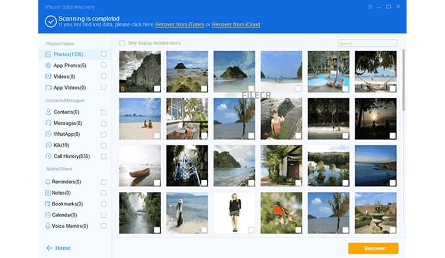The image size is (445, 258).
Task: Select the Voice Memos(0) microphone icon
Action: [48, 226]
